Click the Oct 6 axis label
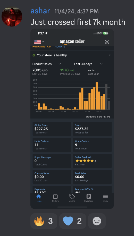 (39, 112)
